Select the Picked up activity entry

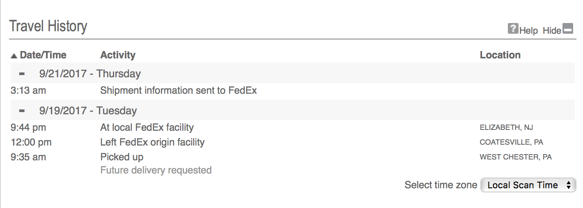(122, 157)
